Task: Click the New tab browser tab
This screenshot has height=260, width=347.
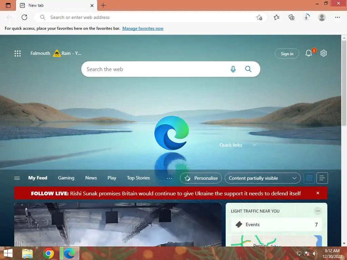Action: click(57, 5)
